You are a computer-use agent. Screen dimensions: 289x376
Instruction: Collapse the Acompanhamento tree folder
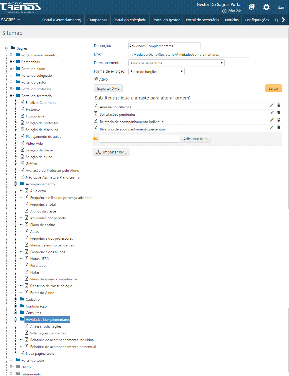[16, 184]
